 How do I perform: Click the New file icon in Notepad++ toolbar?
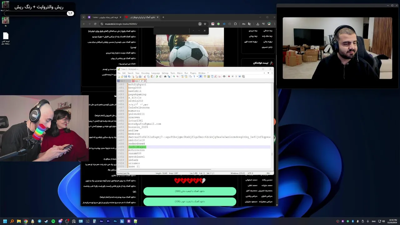(118, 76)
